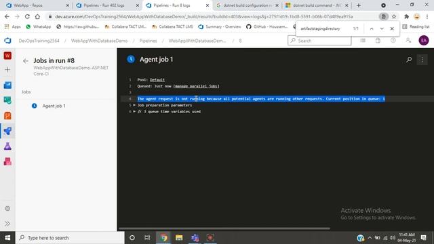The height and width of the screenshot is (244, 434).
Task: Switch to dotnet build command Microsoft tab
Action: (317, 5)
